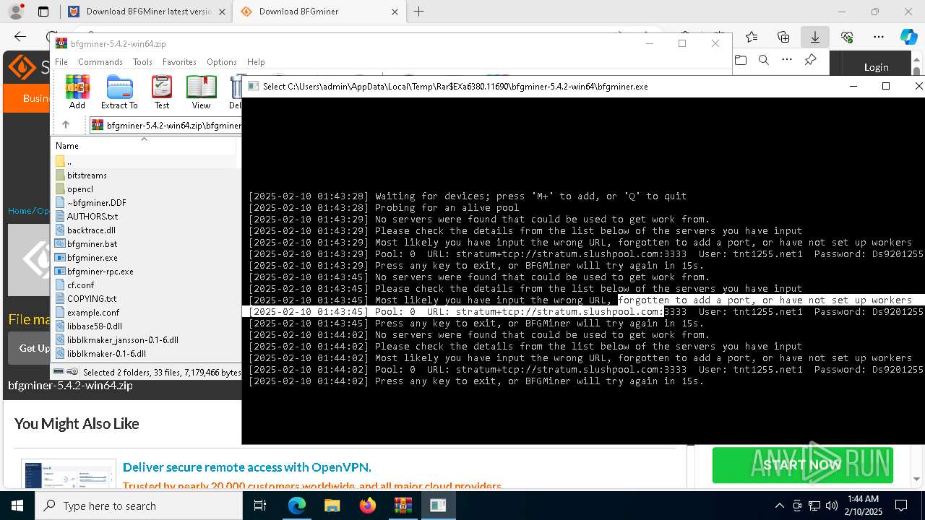
Task: Click the Add archive icon in WinRAR
Action: 77,92
